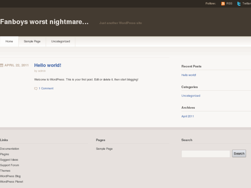Image resolution: width=251 pixels, height=188 pixels.
Task: Open the Sample Page menu tab
Action: click(32, 41)
